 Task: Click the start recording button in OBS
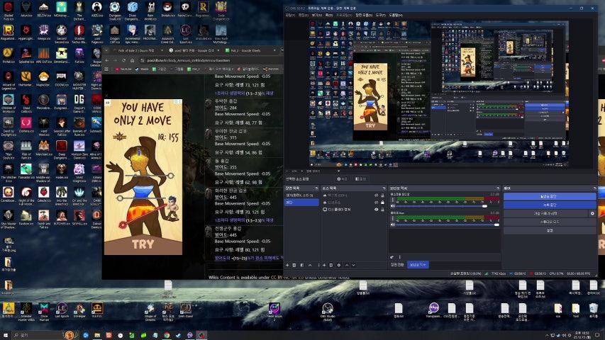point(548,205)
